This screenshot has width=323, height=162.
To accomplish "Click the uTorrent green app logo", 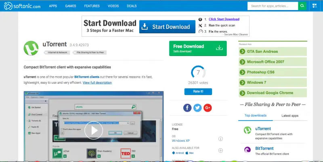I will pos(31,48).
